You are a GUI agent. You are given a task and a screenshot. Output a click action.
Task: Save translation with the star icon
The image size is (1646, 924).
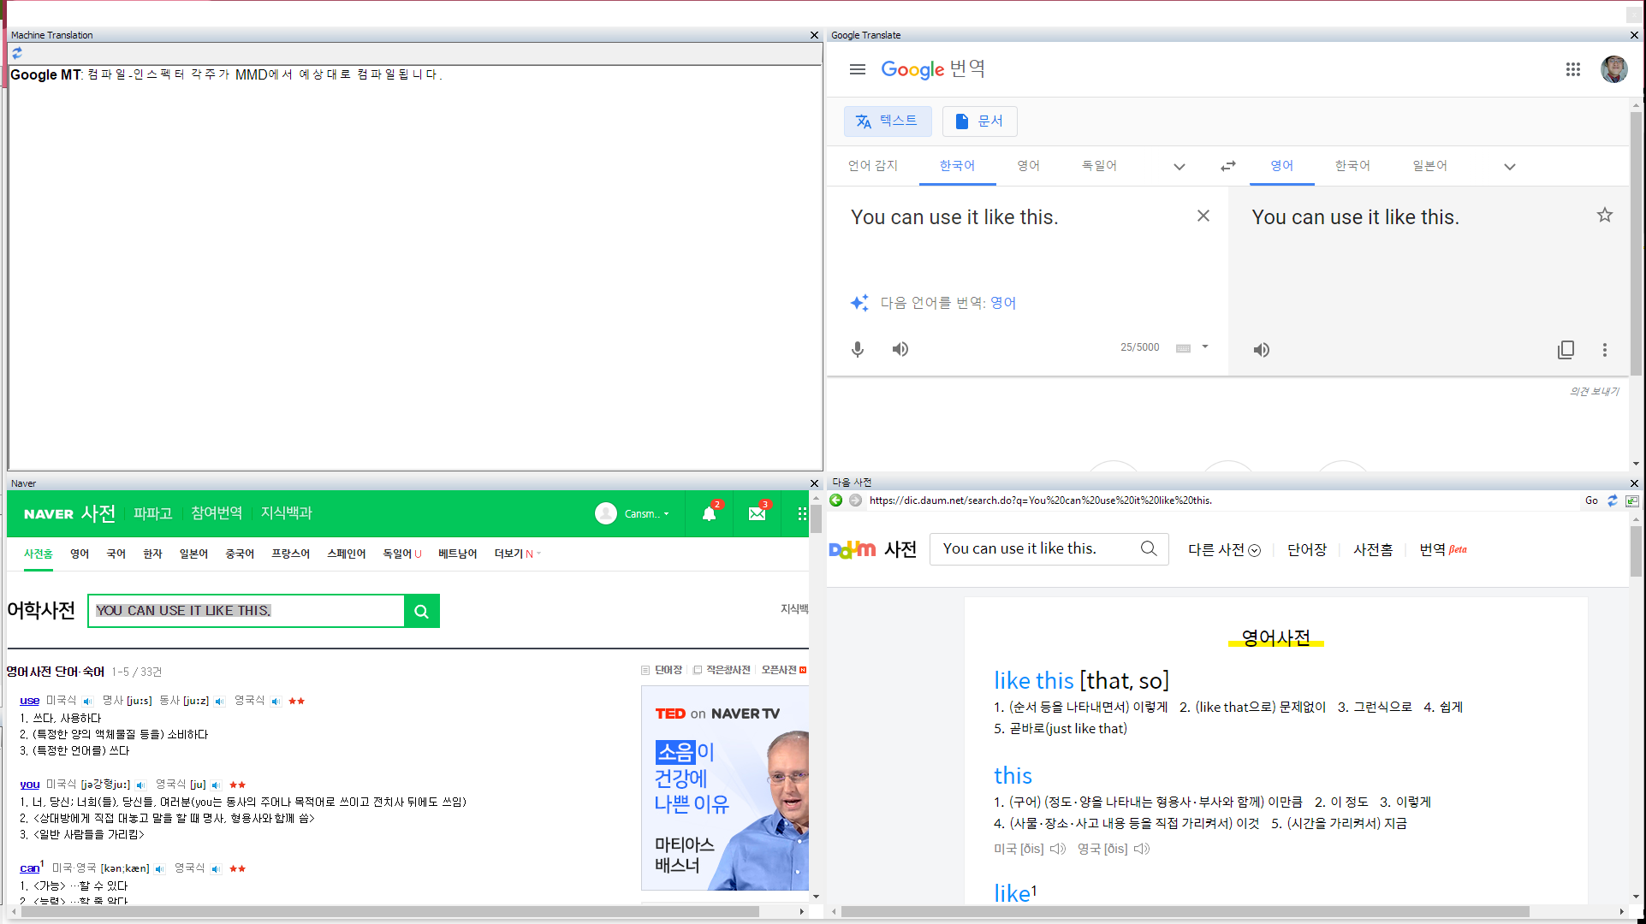coord(1604,216)
